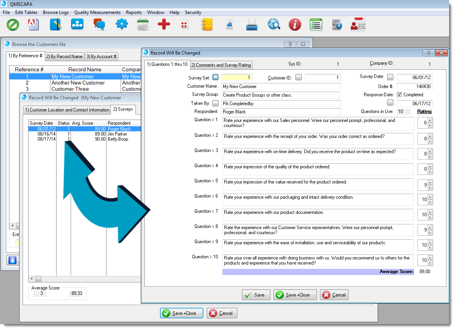Select the cancel/void toolbar icon
Screen dimensions: 455x330
pos(13,25)
